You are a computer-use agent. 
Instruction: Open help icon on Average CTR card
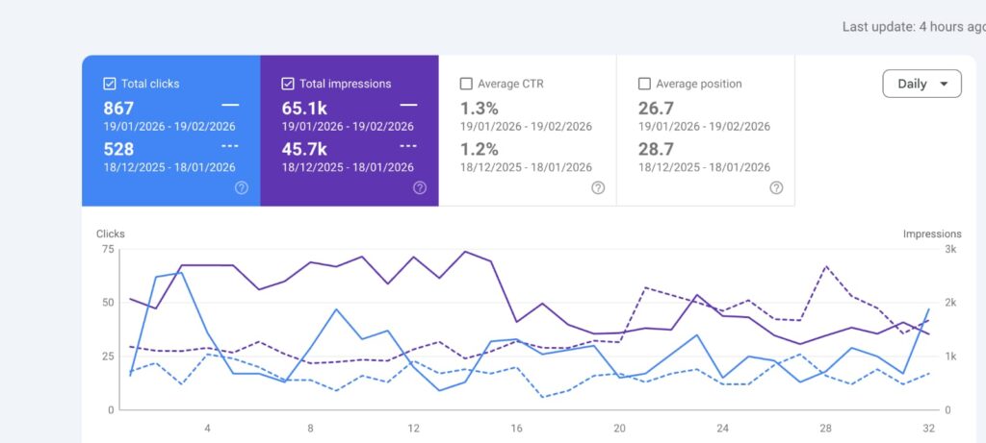click(x=598, y=187)
